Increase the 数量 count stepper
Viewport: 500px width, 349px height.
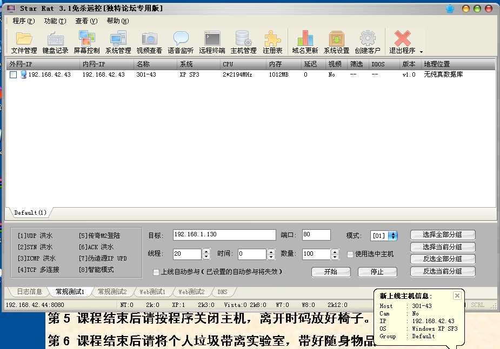click(x=335, y=251)
